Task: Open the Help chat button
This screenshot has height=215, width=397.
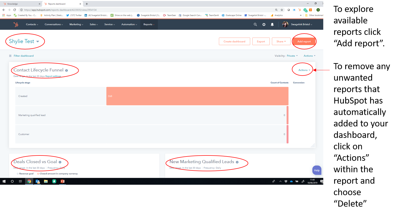Action: (317, 170)
